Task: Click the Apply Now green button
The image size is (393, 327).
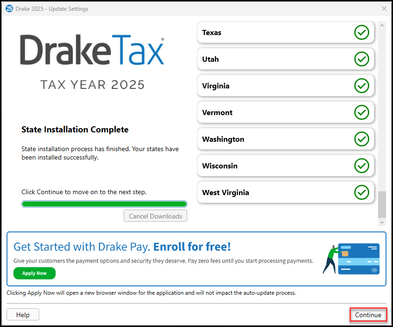Action: coord(35,273)
